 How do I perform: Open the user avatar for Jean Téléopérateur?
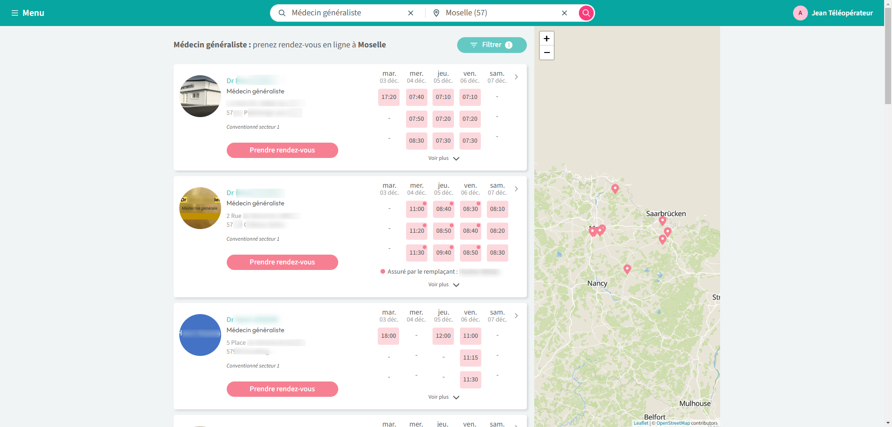click(x=800, y=13)
